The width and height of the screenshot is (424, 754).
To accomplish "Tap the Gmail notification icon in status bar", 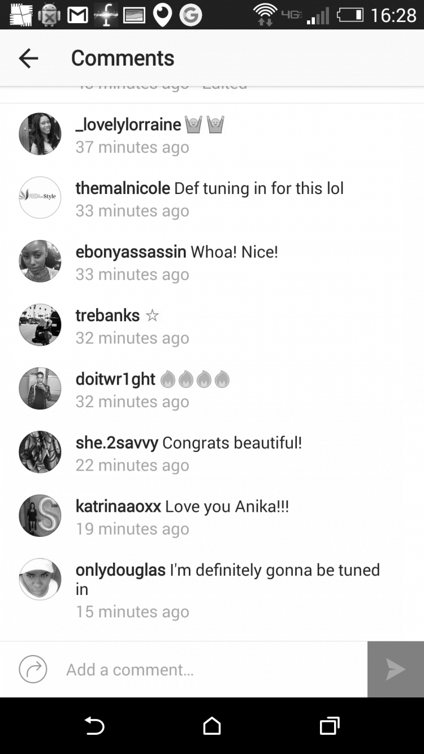I will pyautogui.click(x=78, y=15).
